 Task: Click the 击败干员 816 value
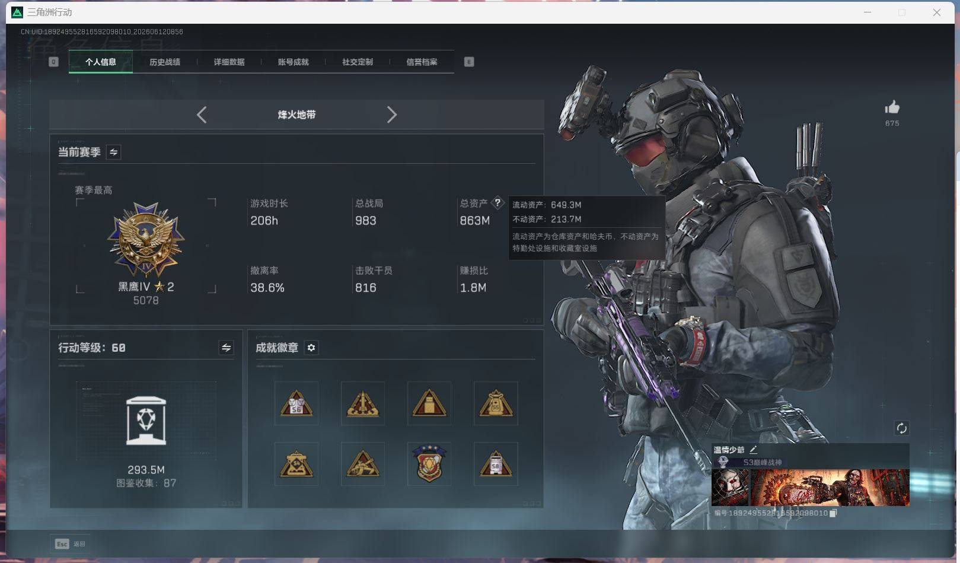tap(366, 288)
